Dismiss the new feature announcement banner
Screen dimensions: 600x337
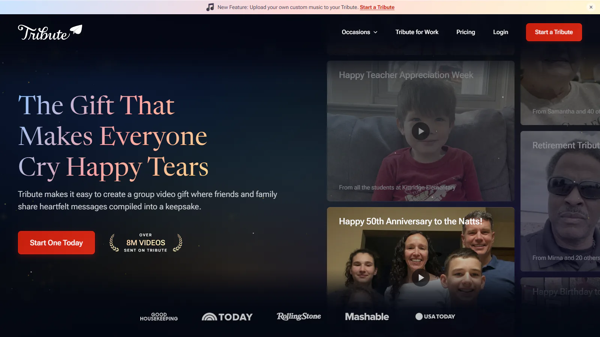[591, 7]
